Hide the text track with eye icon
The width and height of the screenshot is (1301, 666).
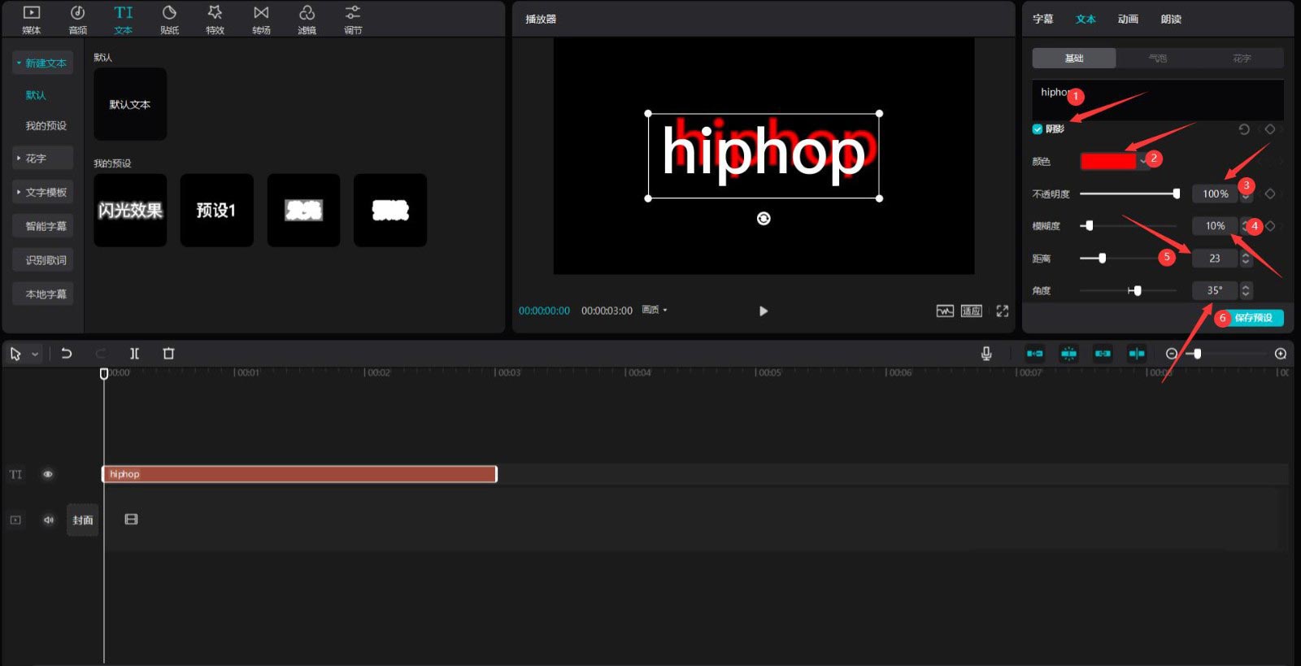48,474
